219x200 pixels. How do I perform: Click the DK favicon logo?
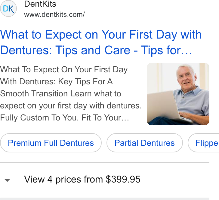pos(8,8)
